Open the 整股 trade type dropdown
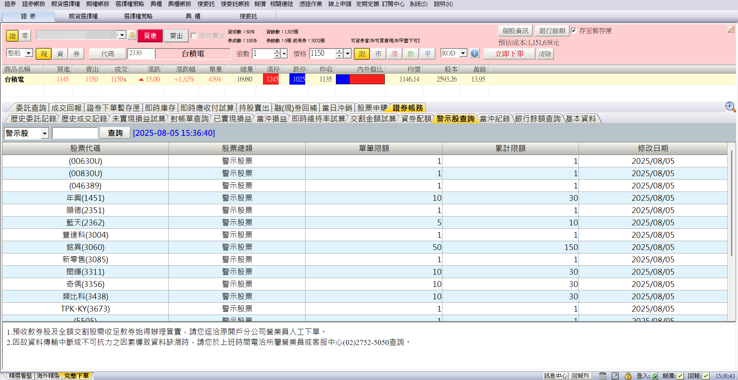Screen dimensions: 738x380 click(29, 53)
